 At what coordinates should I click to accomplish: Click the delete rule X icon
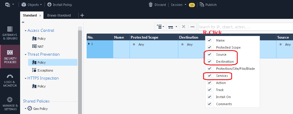pyautogui.click(x=184, y=27)
